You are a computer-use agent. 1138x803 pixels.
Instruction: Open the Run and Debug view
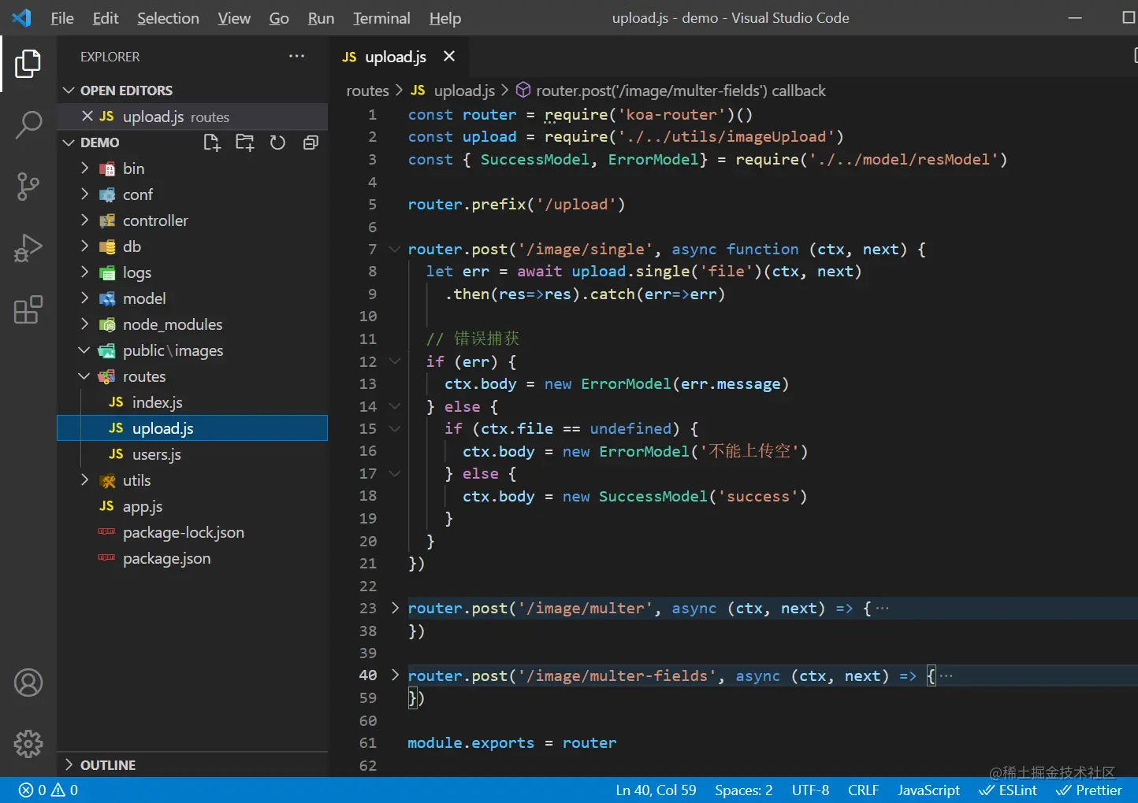pos(28,248)
